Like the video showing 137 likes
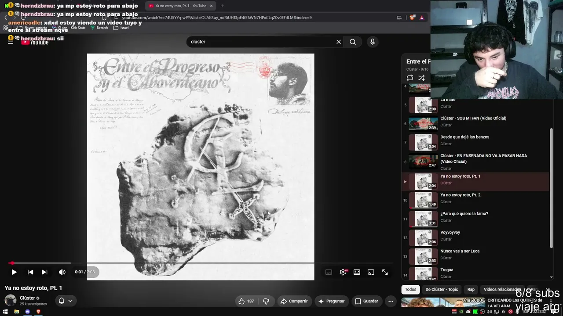 pyautogui.click(x=246, y=301)
